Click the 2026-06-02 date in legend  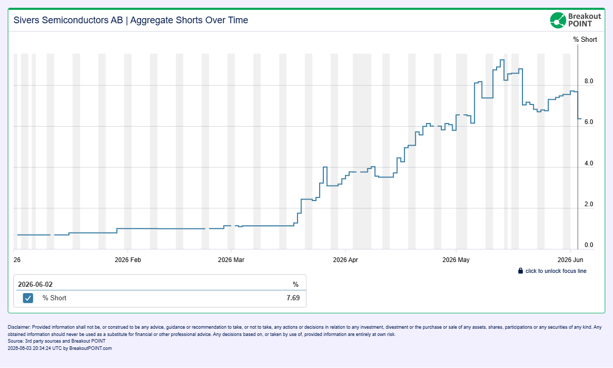pyautogui.click(x=35, y=284)
